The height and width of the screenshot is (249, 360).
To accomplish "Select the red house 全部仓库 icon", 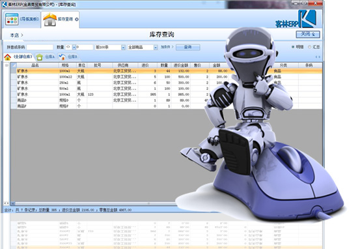I will [7, 57].
